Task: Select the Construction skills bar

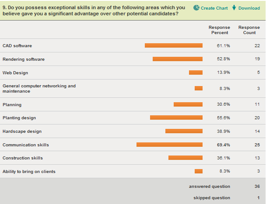Action: 185,158
